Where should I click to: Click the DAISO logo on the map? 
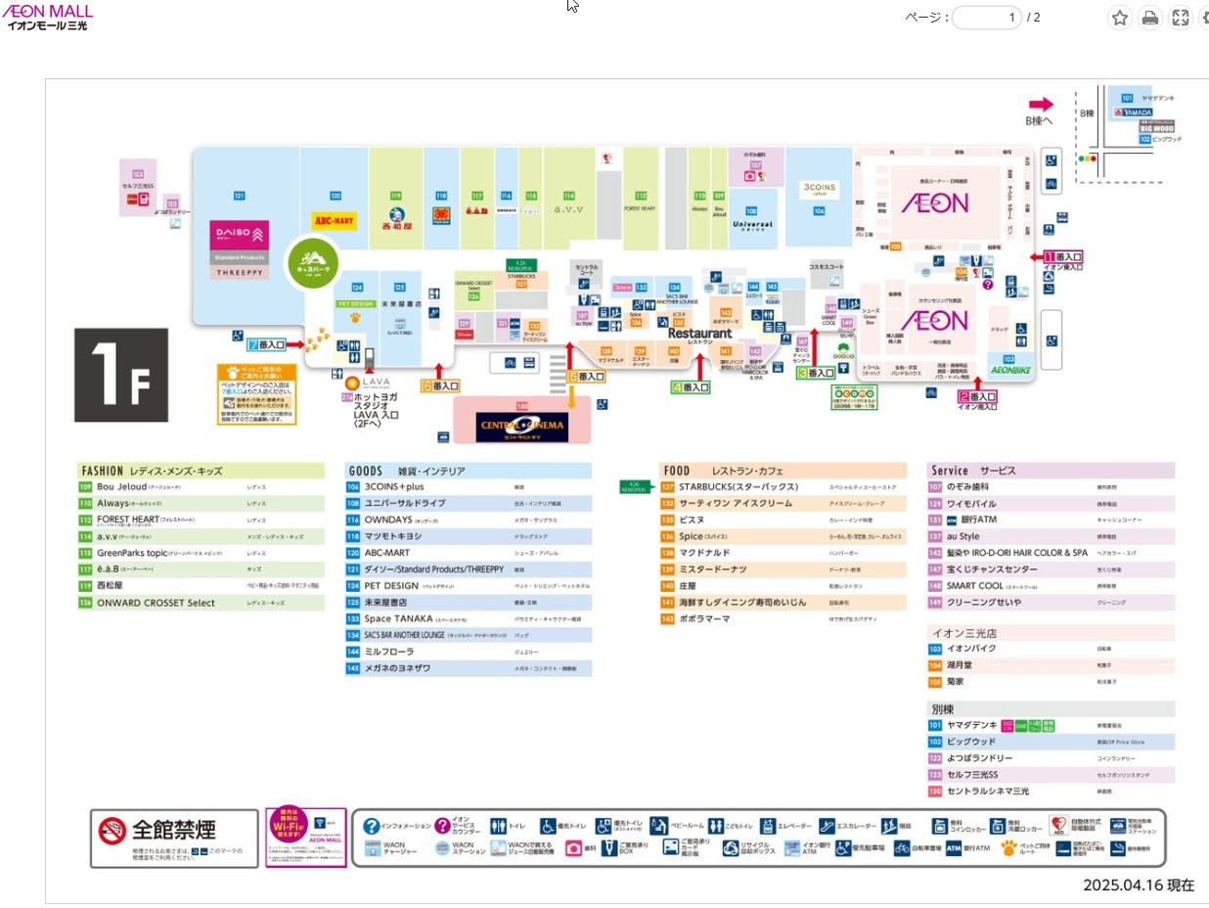240,236
